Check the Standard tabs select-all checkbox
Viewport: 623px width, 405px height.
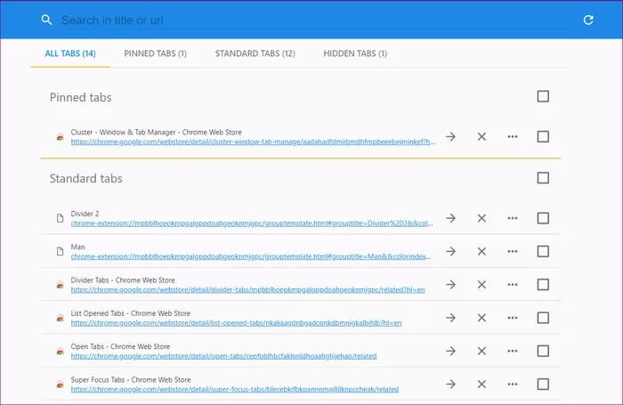coord(543,178)
